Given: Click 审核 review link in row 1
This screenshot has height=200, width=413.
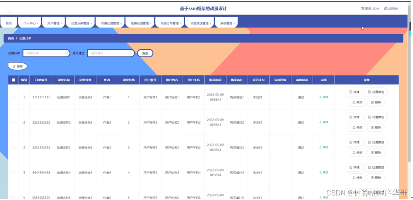Looking at the screenshot, I should click(x=324, y=97).
